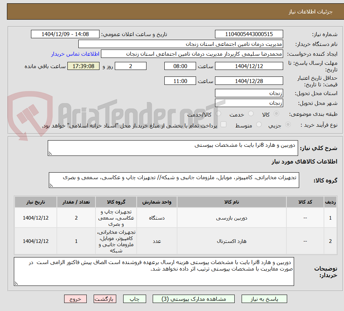The image size is (344, 311).
Task: Click the نام کالا column header
Action: 232,202
